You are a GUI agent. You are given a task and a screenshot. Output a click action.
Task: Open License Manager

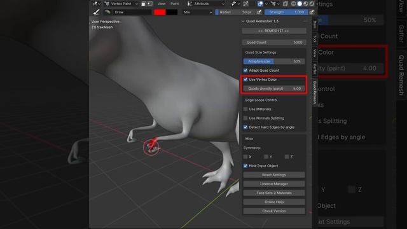[x=274, y=184]
